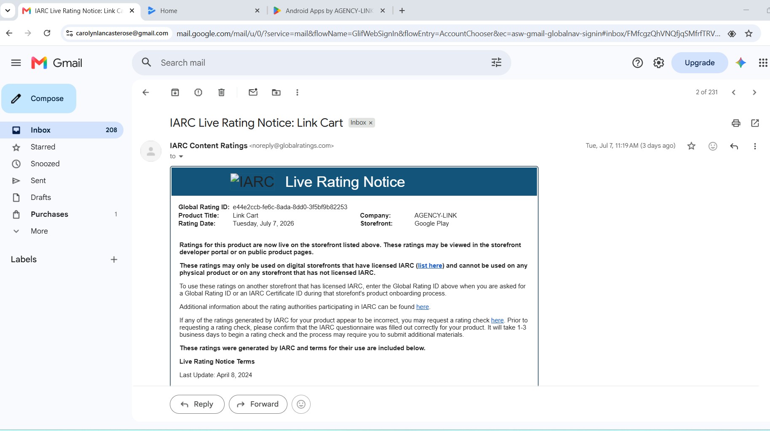770x431 pixels.
Task: Compose a new email
Action: [x=39, y=98]
